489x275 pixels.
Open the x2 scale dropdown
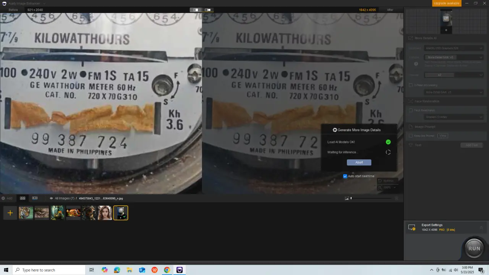point(454,75)
